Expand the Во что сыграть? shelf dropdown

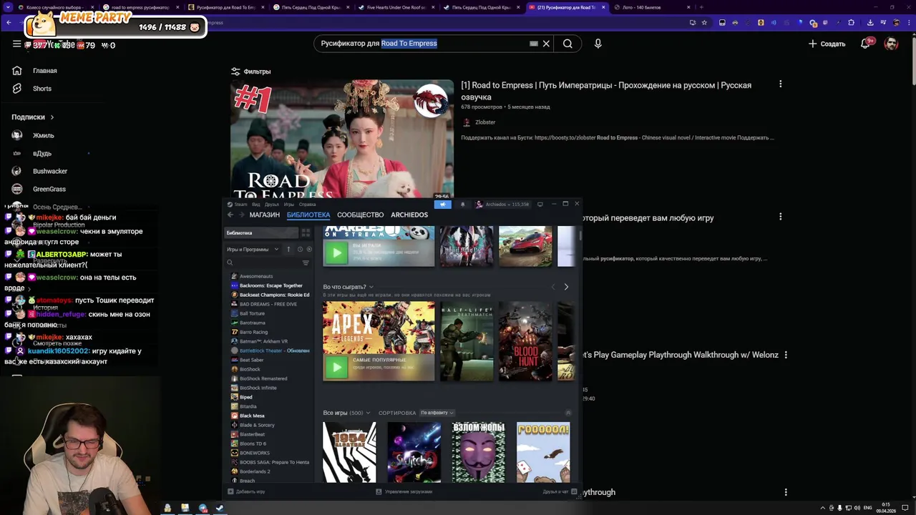(371, 287)
